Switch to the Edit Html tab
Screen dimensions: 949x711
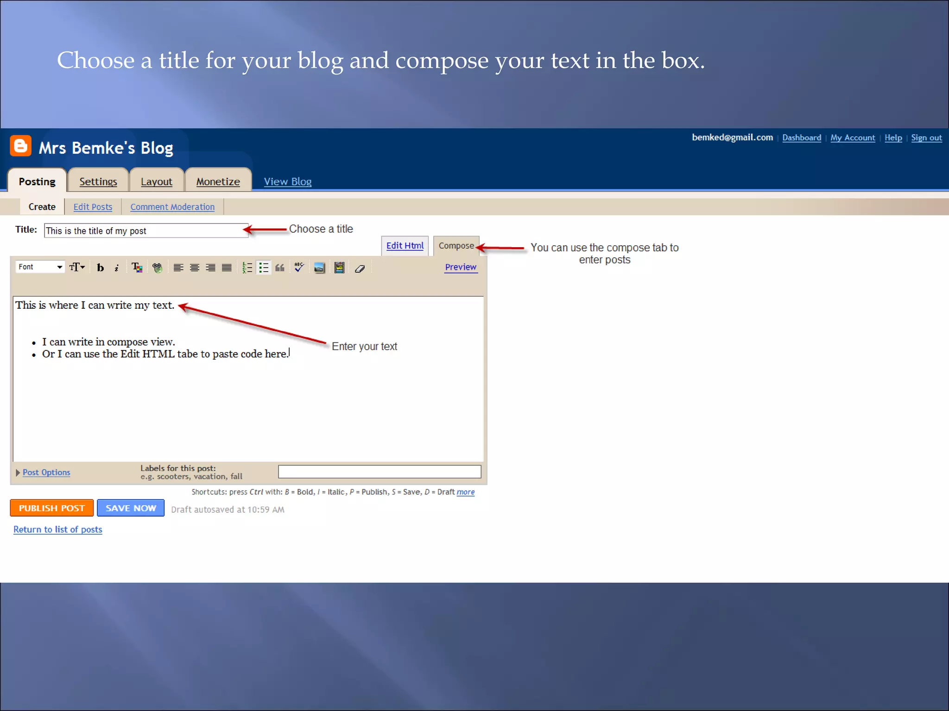click(405, 245)
